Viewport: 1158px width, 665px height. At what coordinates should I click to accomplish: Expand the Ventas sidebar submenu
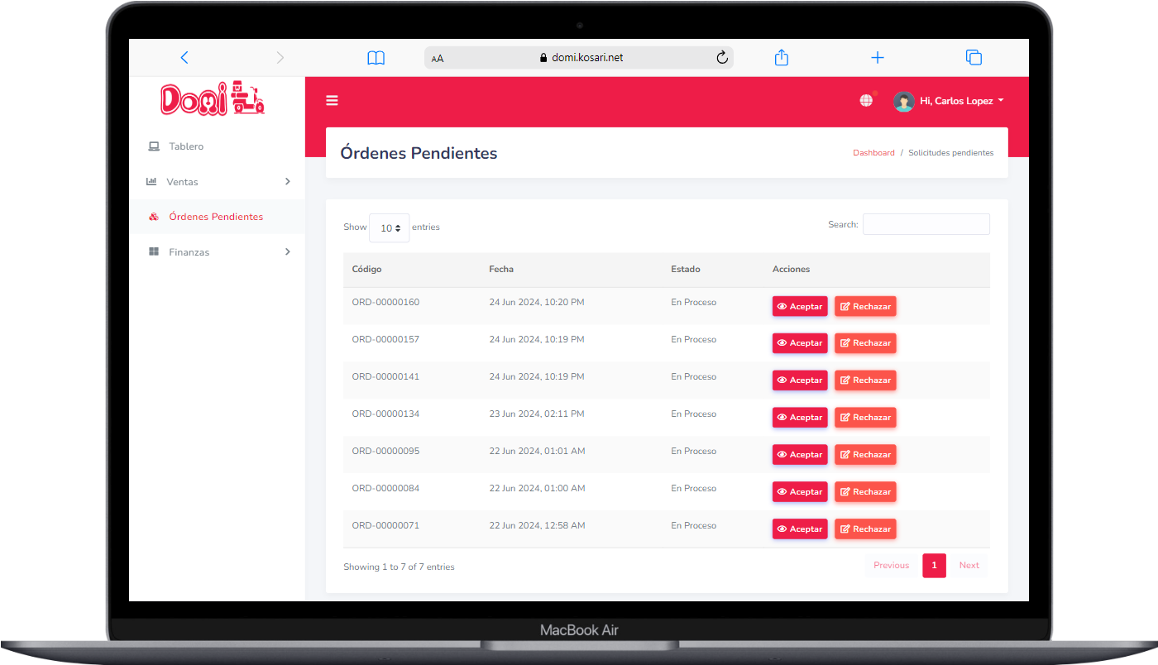[x=218, y=182]
